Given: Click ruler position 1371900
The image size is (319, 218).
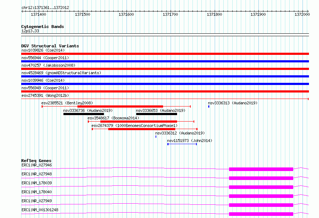Looking at the screenshot, I should click(x=258, y=14).
